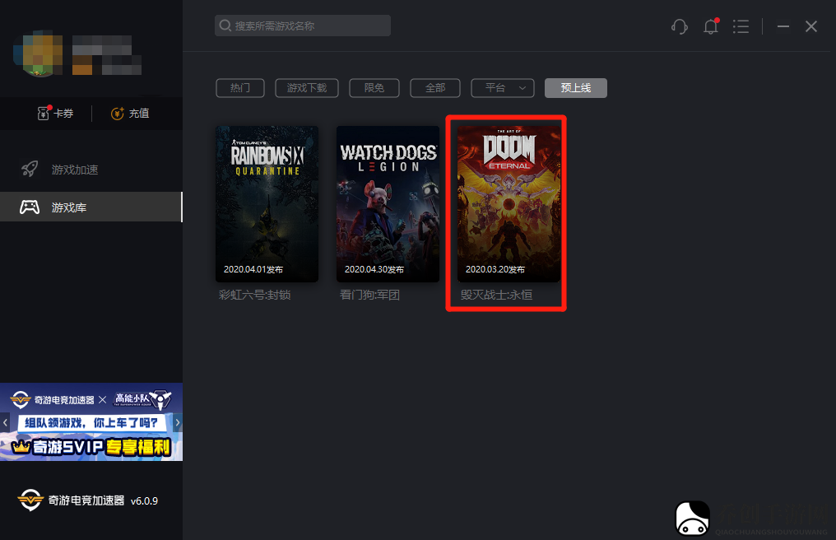Screen dimensions: 836x540
Task: Click the 毁灭战士:永恒 title text
Action: pos(496,295)
